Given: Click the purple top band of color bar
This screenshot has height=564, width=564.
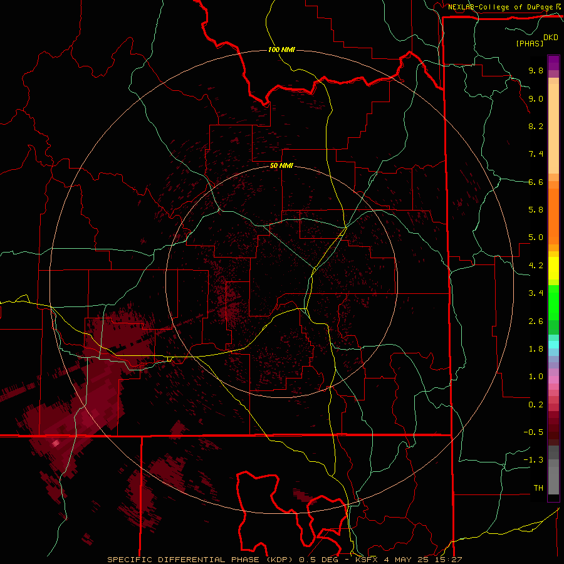Looking at the screenshot, I should pyautogui.click(x=553, y=63).
